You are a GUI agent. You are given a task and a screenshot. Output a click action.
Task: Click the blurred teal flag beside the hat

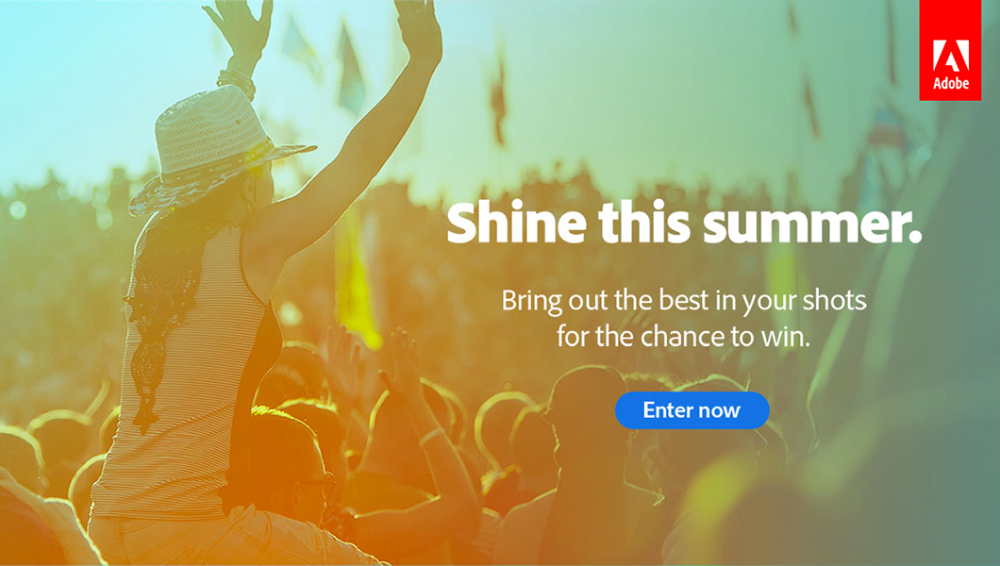(350, 70)
